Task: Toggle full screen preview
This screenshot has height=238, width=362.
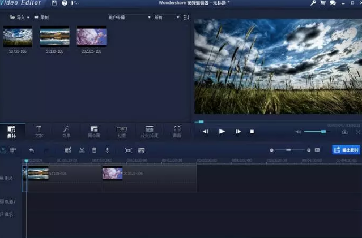Action: click(358, 132)
